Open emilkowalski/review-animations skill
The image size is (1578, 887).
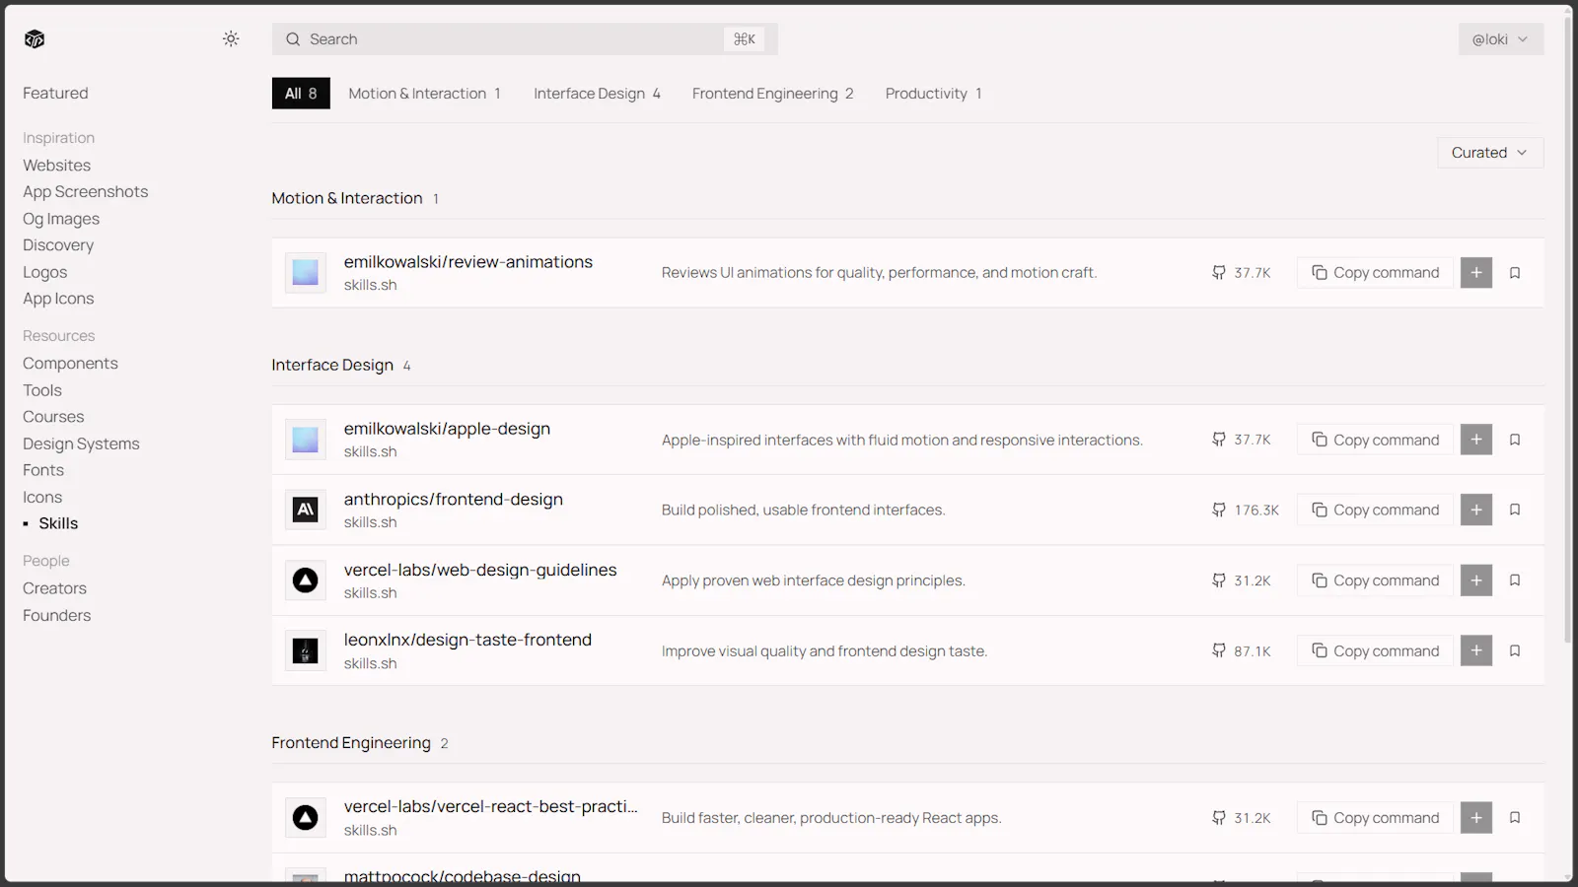click(468, 262)
